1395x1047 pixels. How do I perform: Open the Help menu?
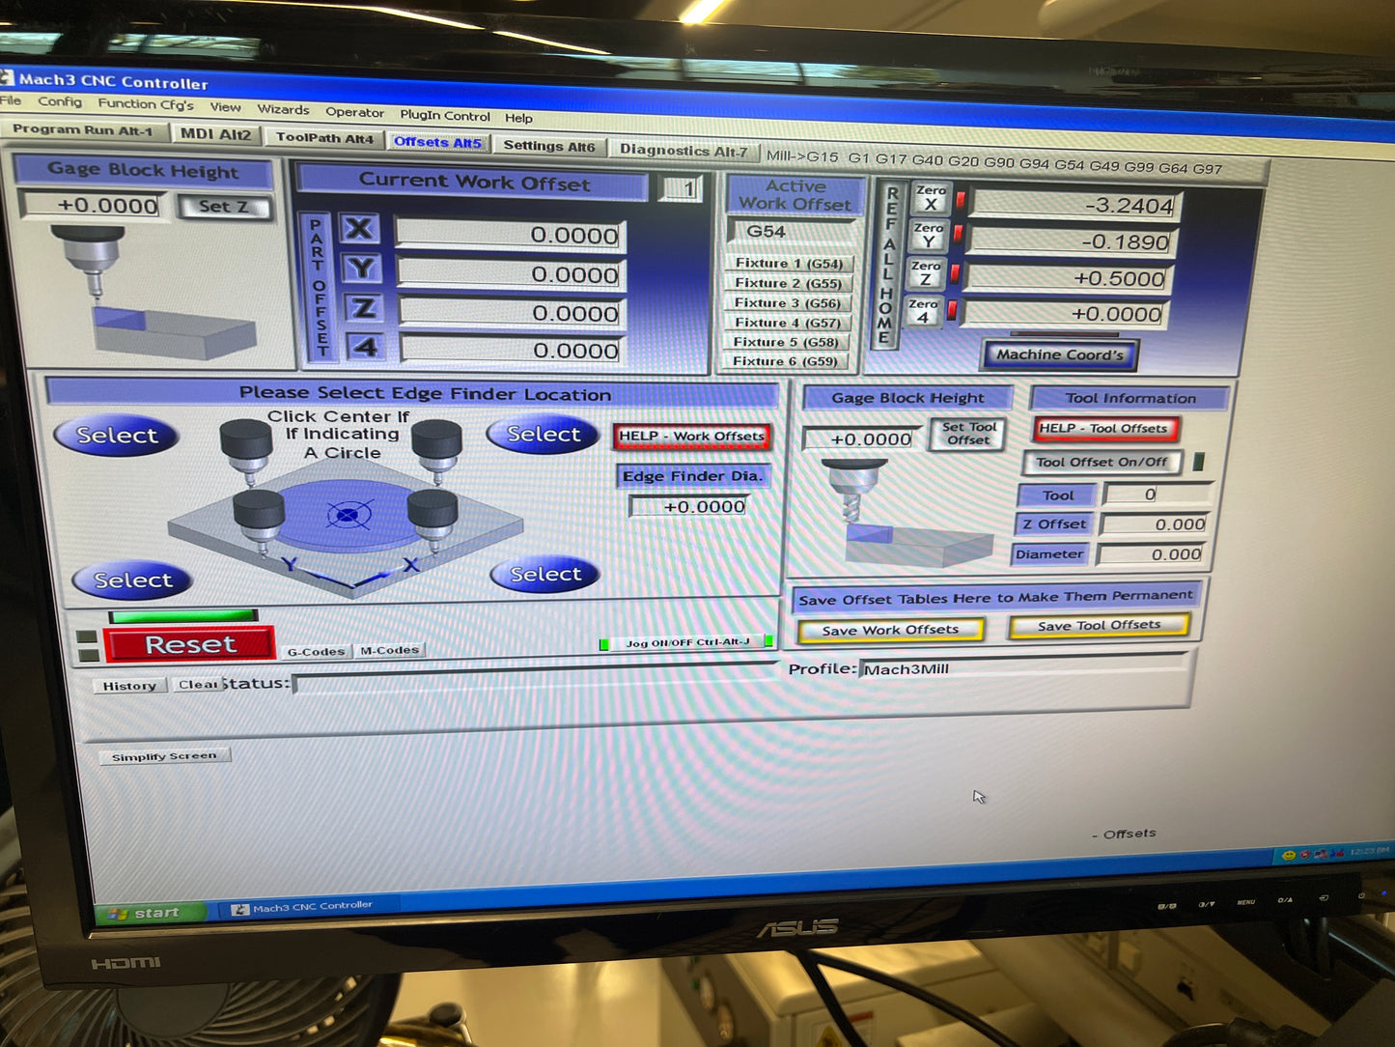click(518, 118)
